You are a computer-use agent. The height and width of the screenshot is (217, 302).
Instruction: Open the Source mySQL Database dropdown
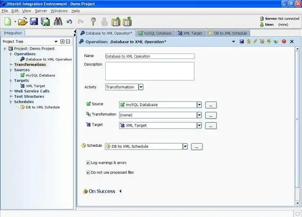199,105
